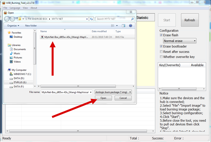Click the Forward navigation arrow in Open dialog

(x=12, y=19)
